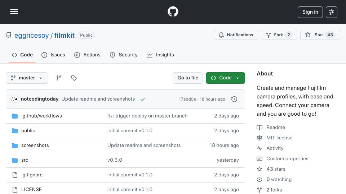Open the hamburger navigation menu
346x194 pixels.
(14, 11)
